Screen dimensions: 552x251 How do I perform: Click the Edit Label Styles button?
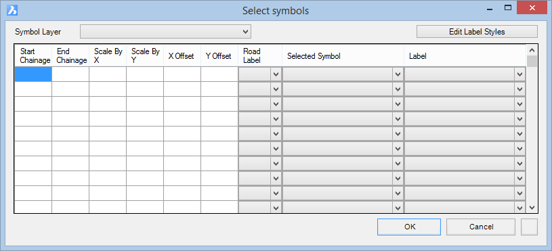coord(477,32)
